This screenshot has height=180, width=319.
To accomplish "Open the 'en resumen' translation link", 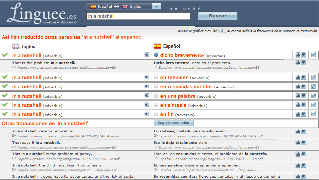I will (x=174, y=77).
